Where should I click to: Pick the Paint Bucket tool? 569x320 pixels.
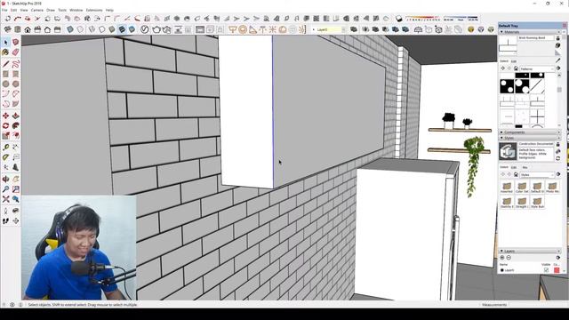point(5,52)
